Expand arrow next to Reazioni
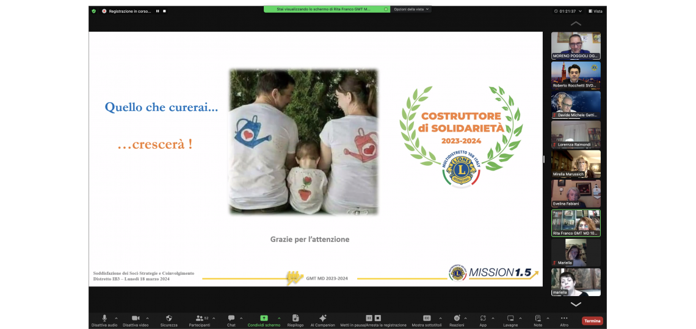 (465, 318)
